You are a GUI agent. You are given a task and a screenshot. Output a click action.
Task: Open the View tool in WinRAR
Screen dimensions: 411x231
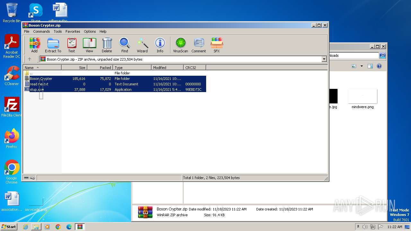pos(89,45)
